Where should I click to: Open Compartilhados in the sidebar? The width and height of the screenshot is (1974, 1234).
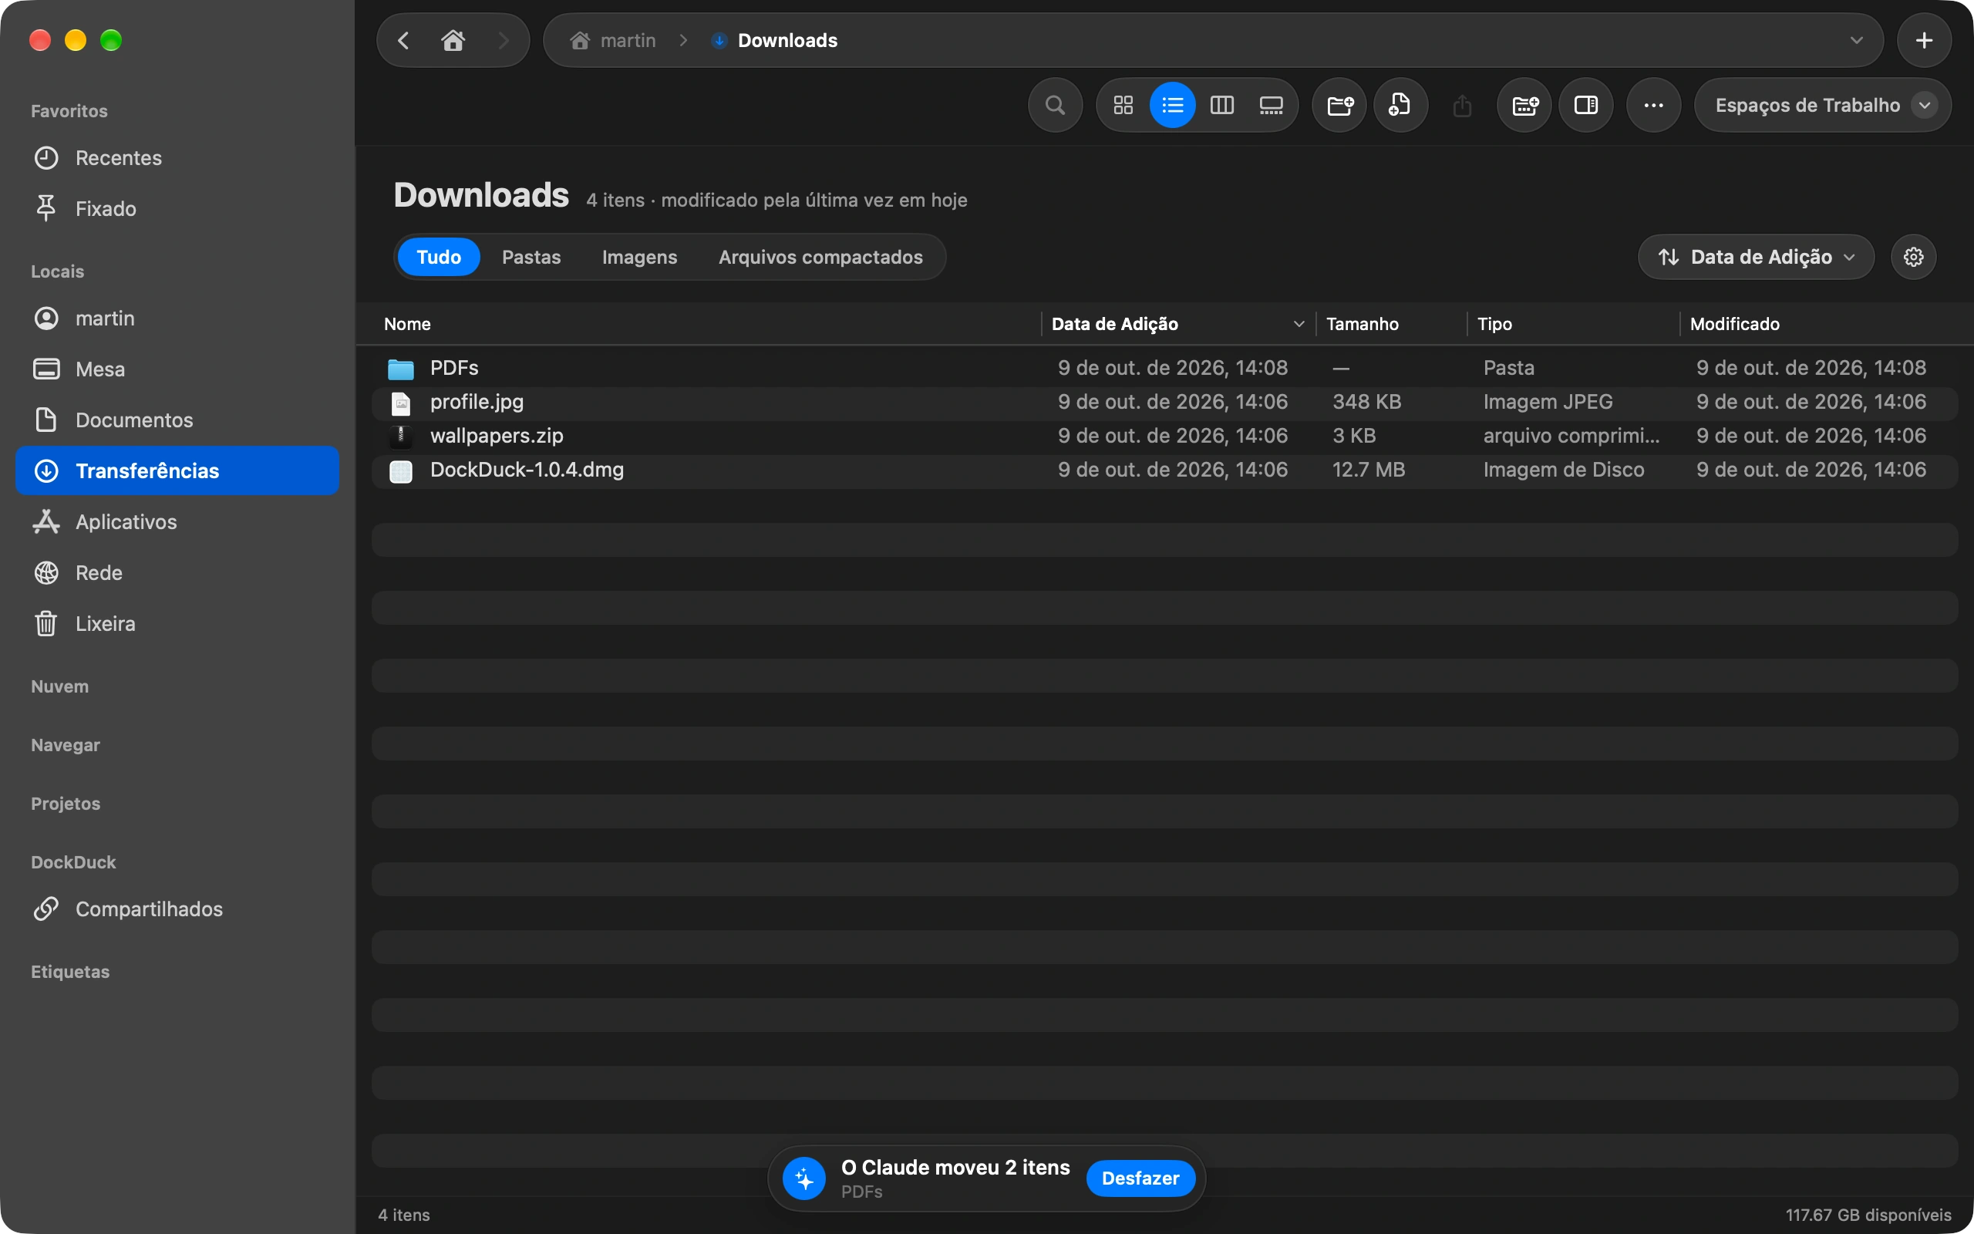177,909
